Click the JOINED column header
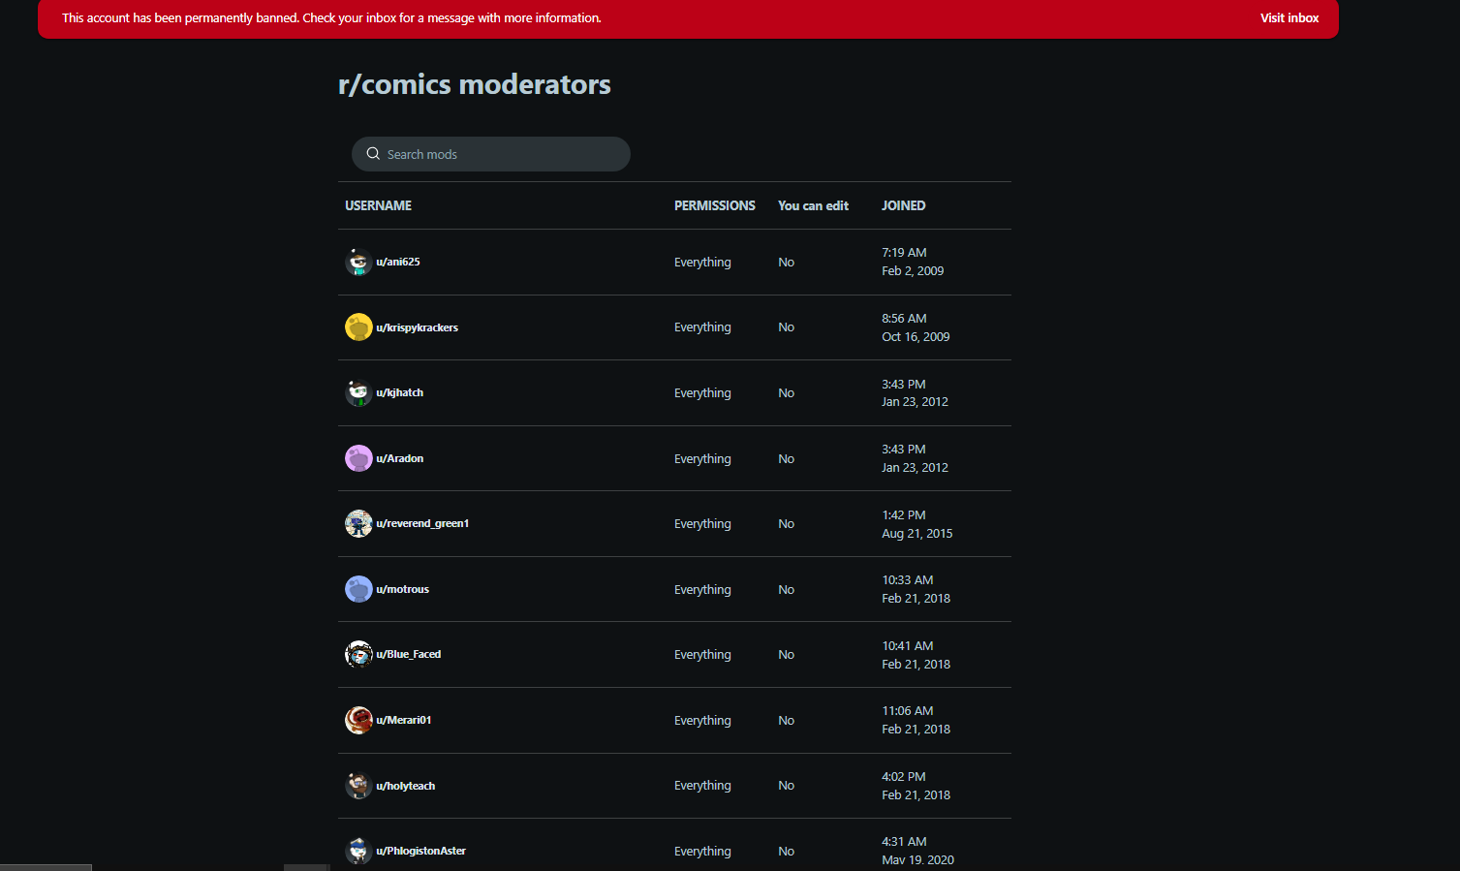This screenshot has width=1460, height=871. point(904,205)
